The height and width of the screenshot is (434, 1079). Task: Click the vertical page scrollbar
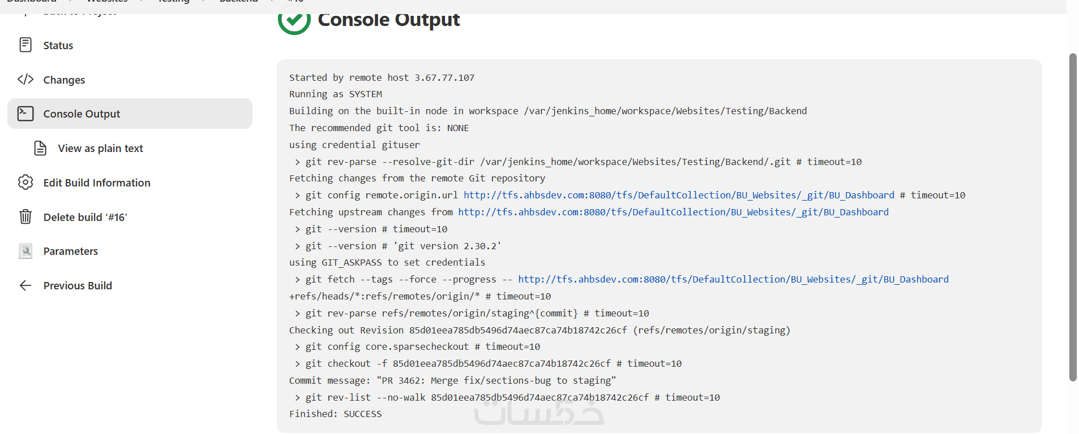click(1072, 217)
